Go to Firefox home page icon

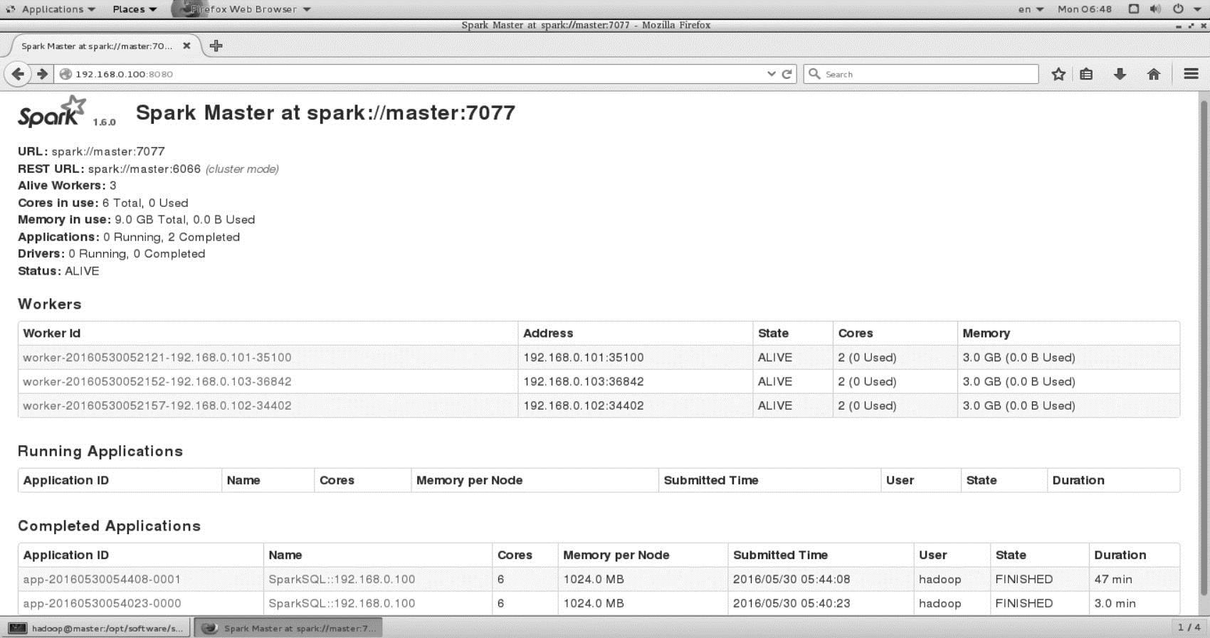(1154, 74)
